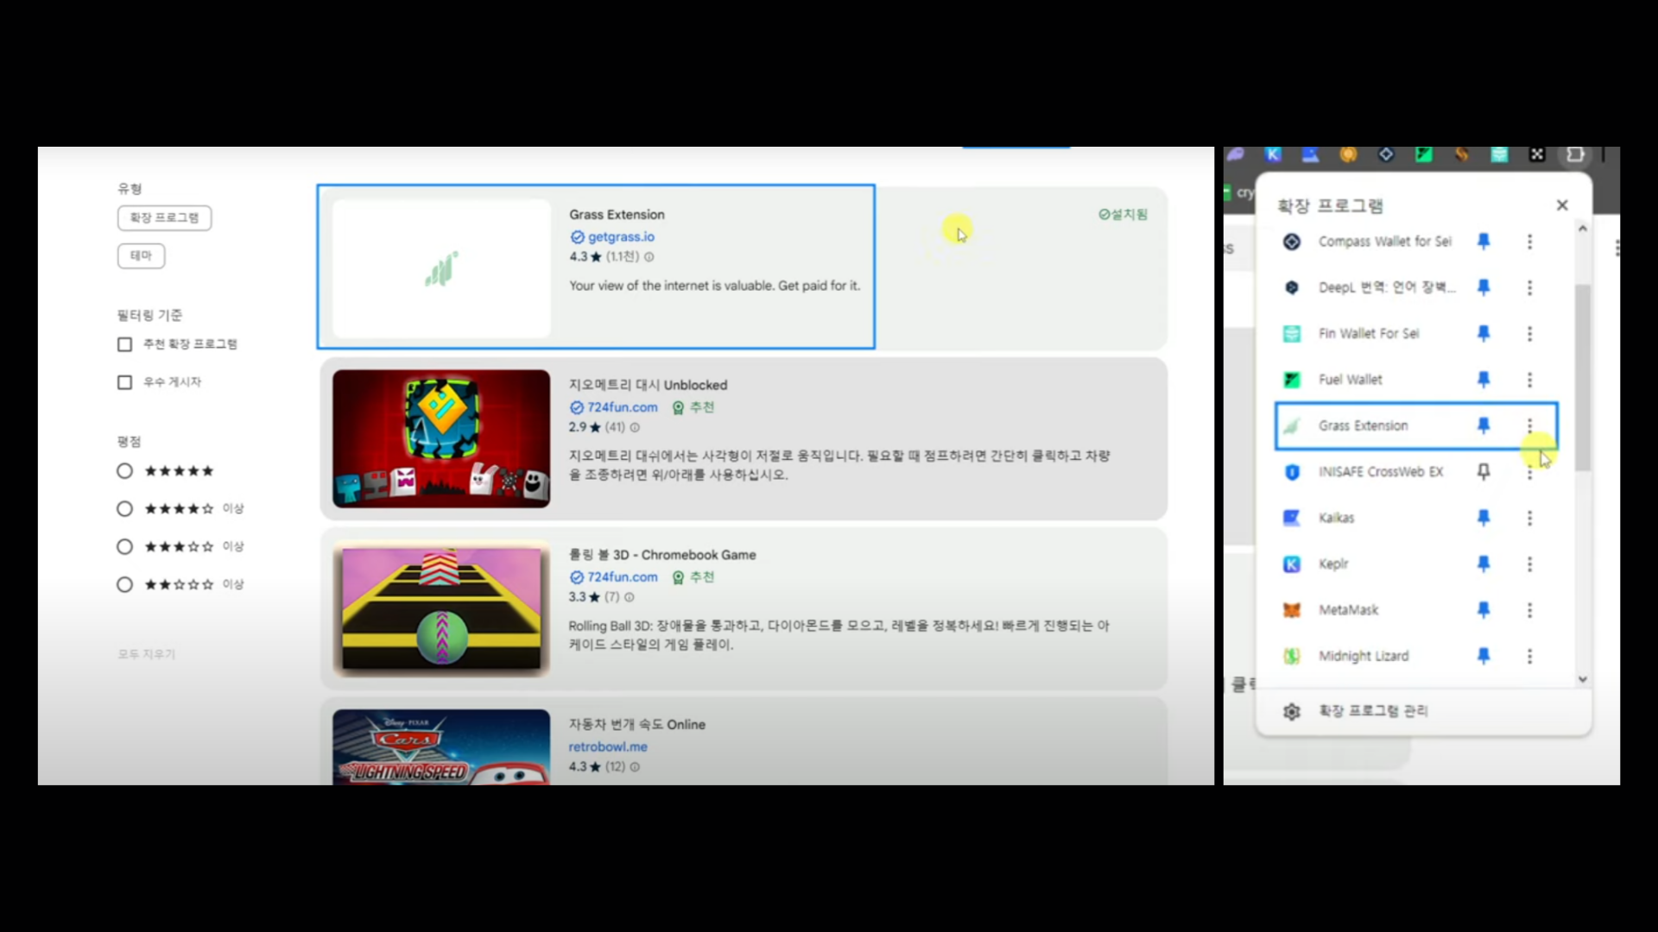This screenshot has height=932, width=1658.
Task: Unpin Fuel Wallet from toolbar
Action: click(x=1484, y=380)
